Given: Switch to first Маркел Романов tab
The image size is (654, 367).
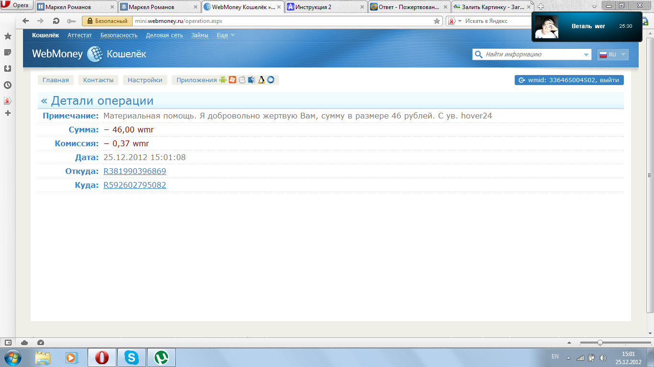Looking at the screenshot, I should [x=76, y=7].
